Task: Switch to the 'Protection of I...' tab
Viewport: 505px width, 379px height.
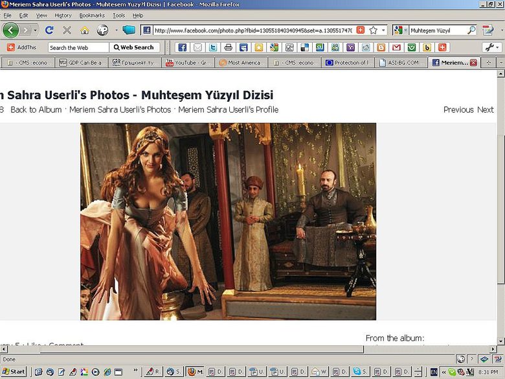Action: (x=348, y=63)
